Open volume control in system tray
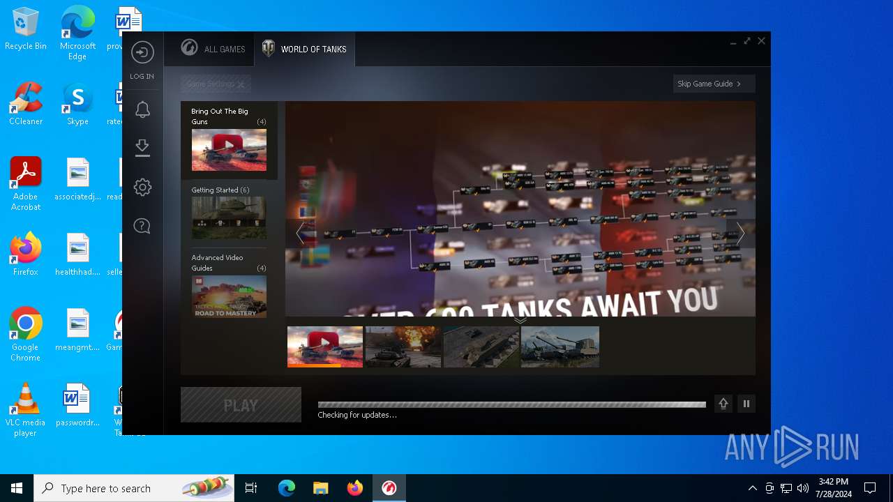 pos(803,488)
